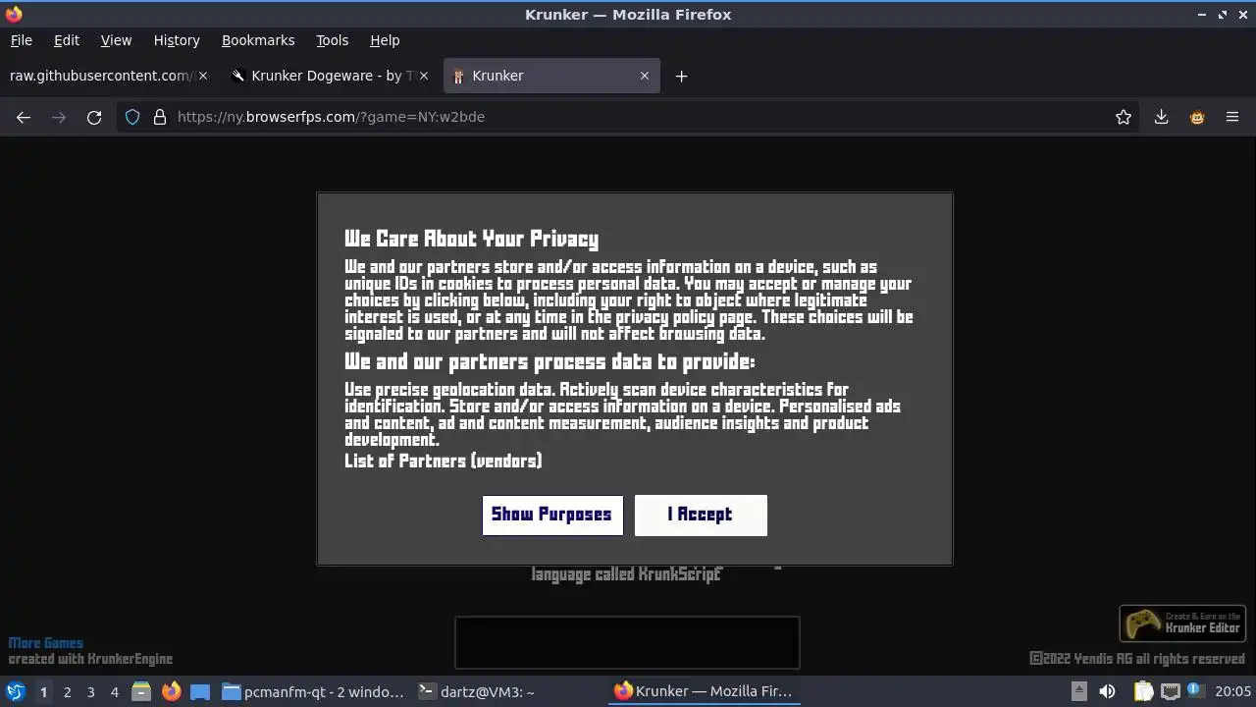Close the Krunker tab
The width and height of the screenshot is (1256, 707).
point(645,76)
